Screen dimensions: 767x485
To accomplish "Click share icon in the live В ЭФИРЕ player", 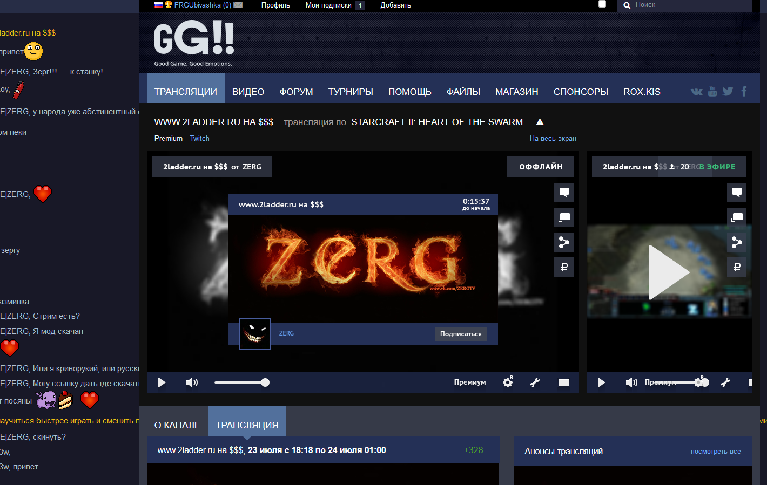I will coord(737,242).
